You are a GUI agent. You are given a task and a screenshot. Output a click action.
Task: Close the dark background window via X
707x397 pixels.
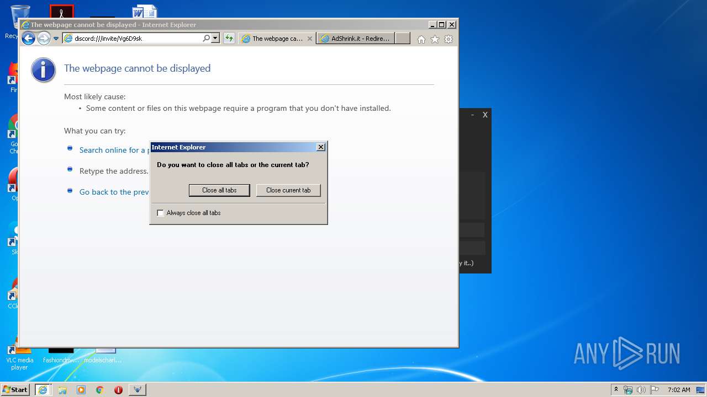pyautogui.click(x=485, y=115)
